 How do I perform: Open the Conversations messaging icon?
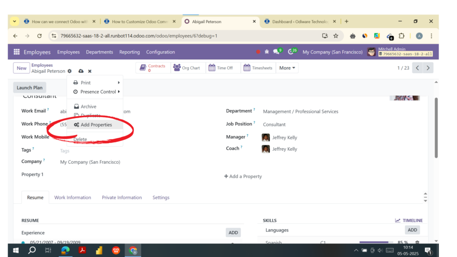click(x=276, y=51)
